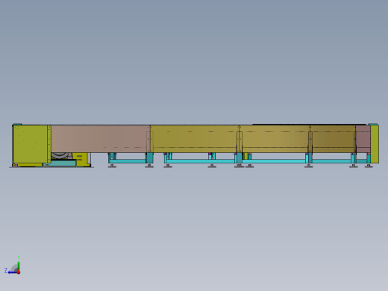
Task: Select the leftmost cyan support frame beam
Action: pyautogui.click(x=127, y=161)
